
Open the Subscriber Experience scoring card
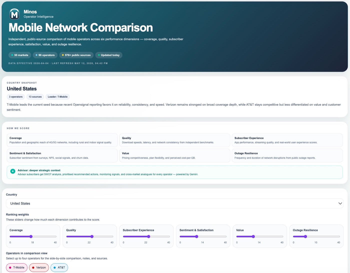point(287,140)
